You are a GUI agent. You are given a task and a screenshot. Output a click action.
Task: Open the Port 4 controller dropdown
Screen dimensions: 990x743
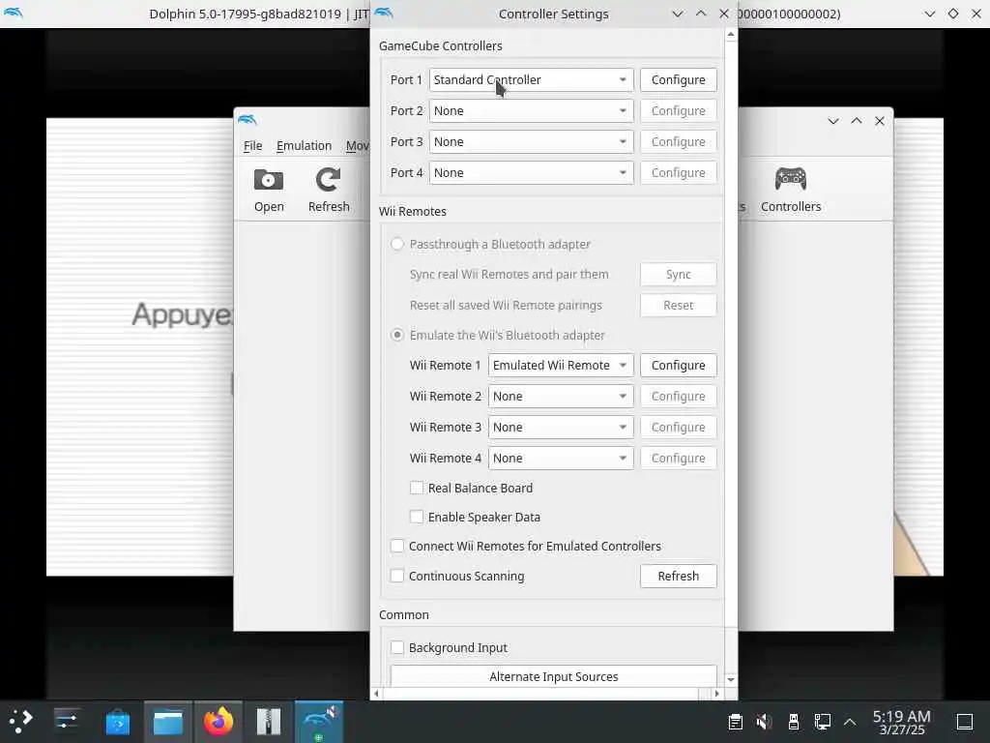pyautogui.click(x=531, y=172)
